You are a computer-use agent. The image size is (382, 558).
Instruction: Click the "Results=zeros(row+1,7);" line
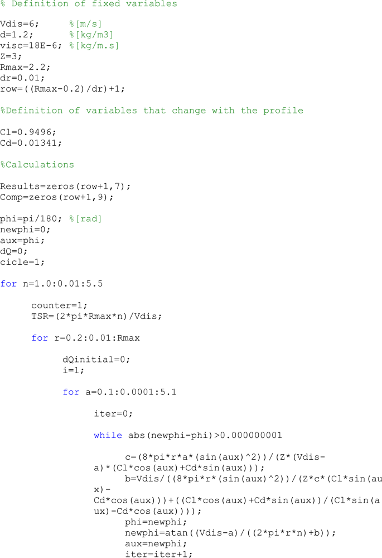(65, 186)
